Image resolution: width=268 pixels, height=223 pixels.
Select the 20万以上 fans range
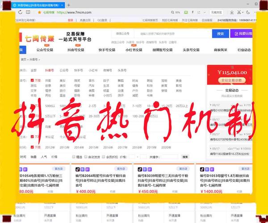(x=182, y=106)
